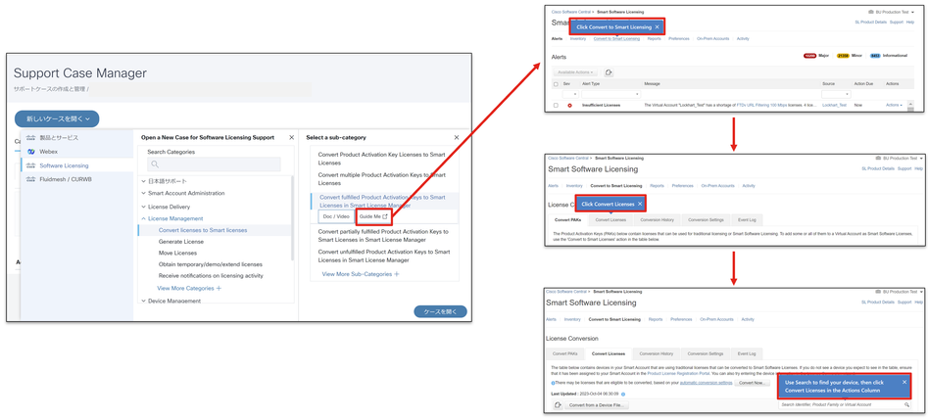
Task: Click the Doc / Video button
Action: [335, 216]
